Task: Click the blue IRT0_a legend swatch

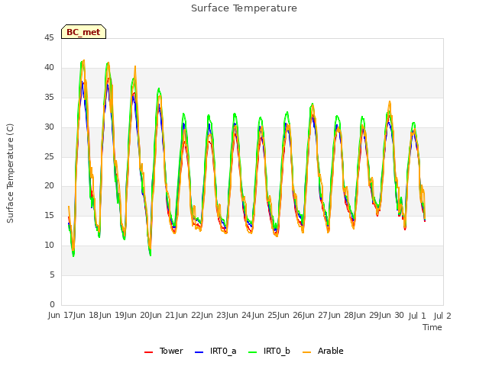Action: [x=199, y=352]
